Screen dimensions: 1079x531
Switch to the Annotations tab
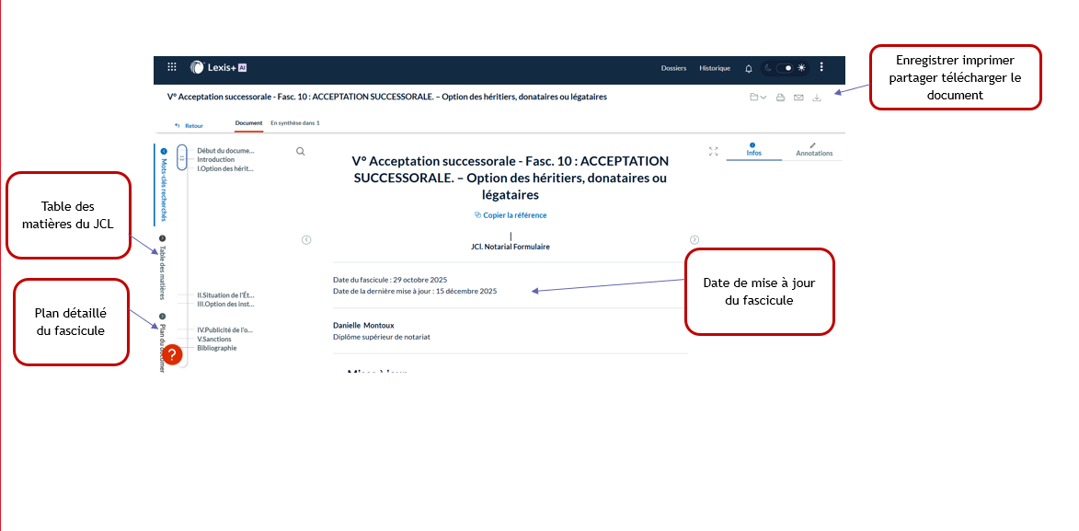click(813, 150)
